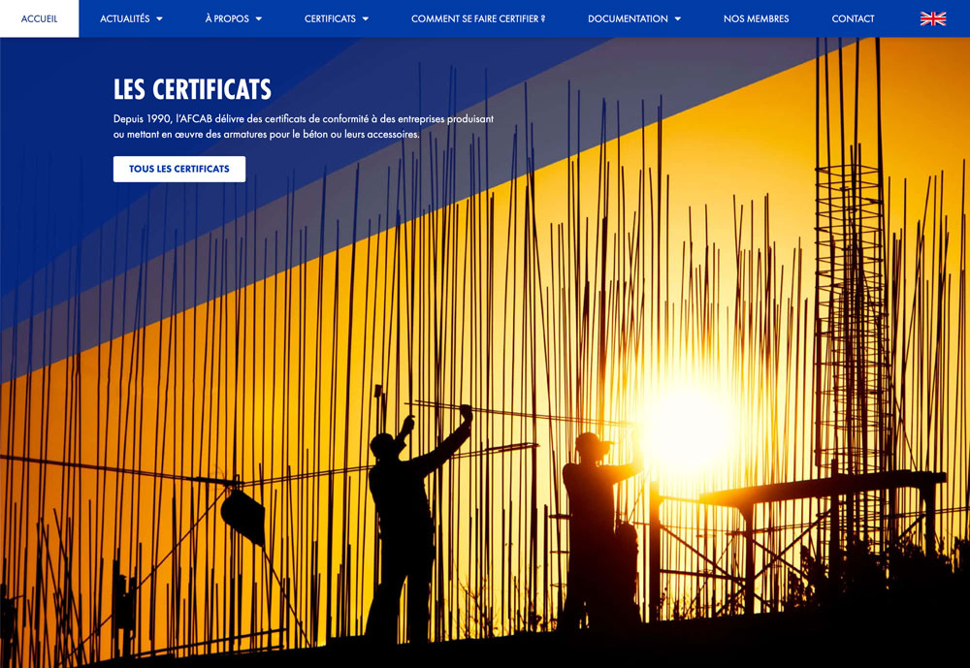
Task: Open the Actualités menu item
Action: pos(125,18)
